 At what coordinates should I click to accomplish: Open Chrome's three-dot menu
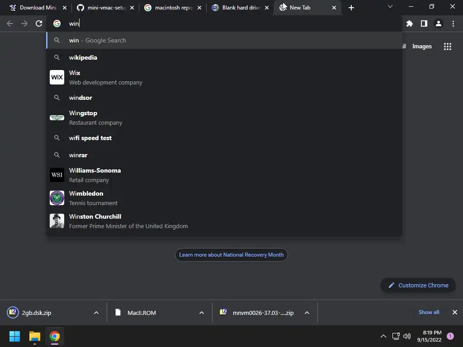[453, 23]
